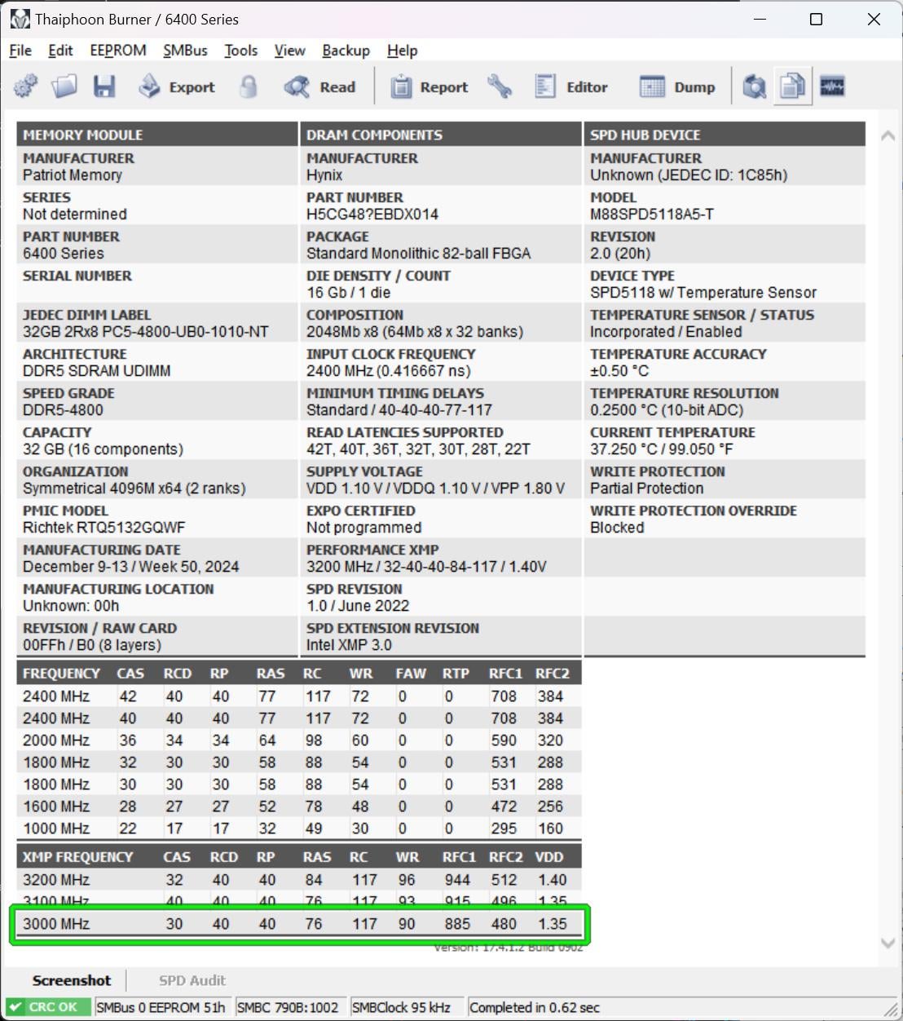Viewport: 903px width, 1021px height.
Task: Save dump using floppy disk icon
Action: point(104,86)
